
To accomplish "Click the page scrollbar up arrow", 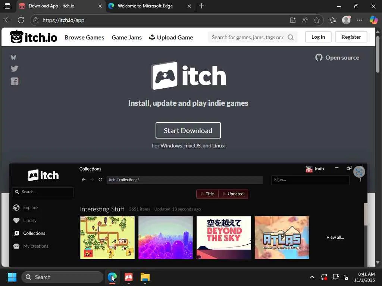I will [378, 32].
